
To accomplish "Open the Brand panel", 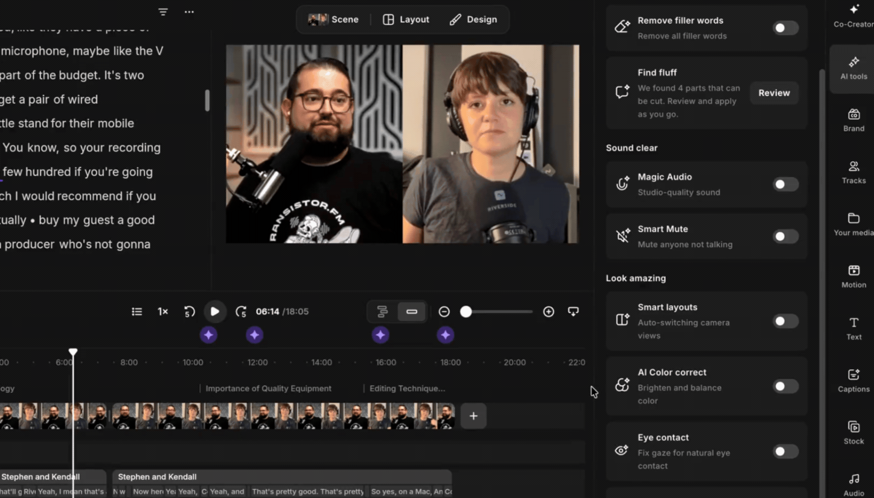I will pos(854,120).
